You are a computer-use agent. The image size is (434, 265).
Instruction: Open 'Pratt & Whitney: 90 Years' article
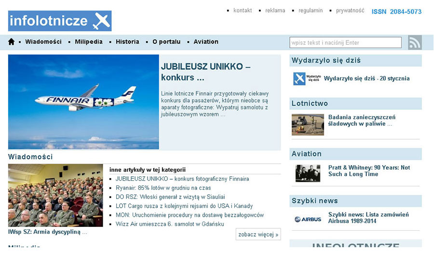[x=369, y=171]
